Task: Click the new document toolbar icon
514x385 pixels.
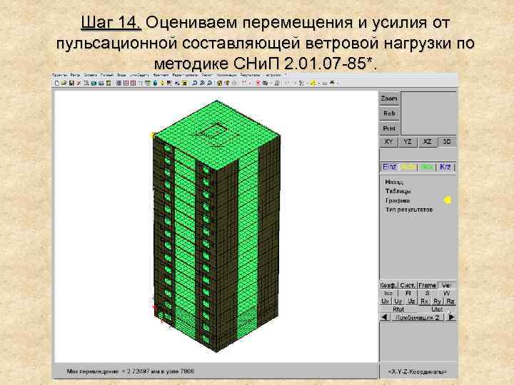Action: 56,83
